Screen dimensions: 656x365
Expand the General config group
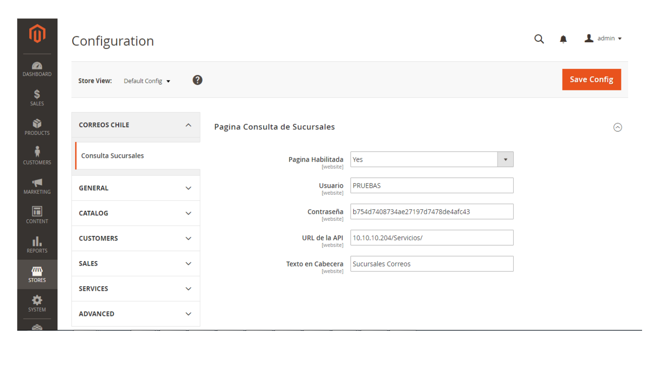click(x=136, y=188)
